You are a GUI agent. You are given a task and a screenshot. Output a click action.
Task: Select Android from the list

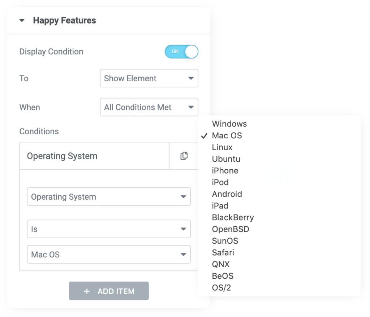coord(227,194)
